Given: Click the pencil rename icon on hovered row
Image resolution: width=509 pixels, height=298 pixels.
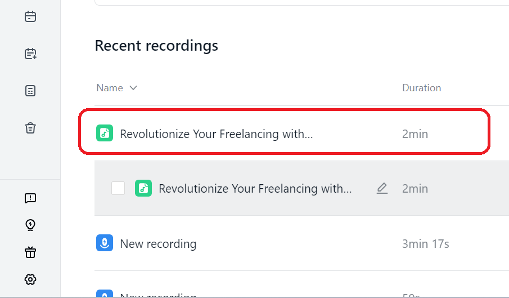Looking at the screenshot, I should (x=382, y=188).
